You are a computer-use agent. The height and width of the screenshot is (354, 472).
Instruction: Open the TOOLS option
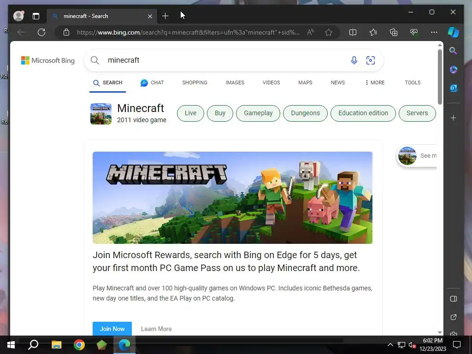click(413, 83)
